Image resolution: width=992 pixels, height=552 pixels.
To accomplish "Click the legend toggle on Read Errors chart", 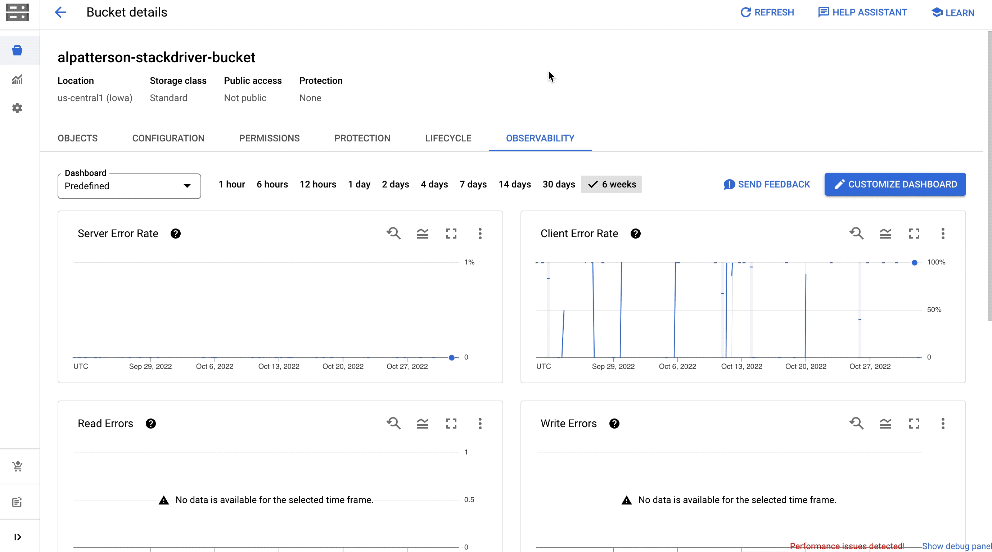I will pyautogui.click(x=422, y=424).
